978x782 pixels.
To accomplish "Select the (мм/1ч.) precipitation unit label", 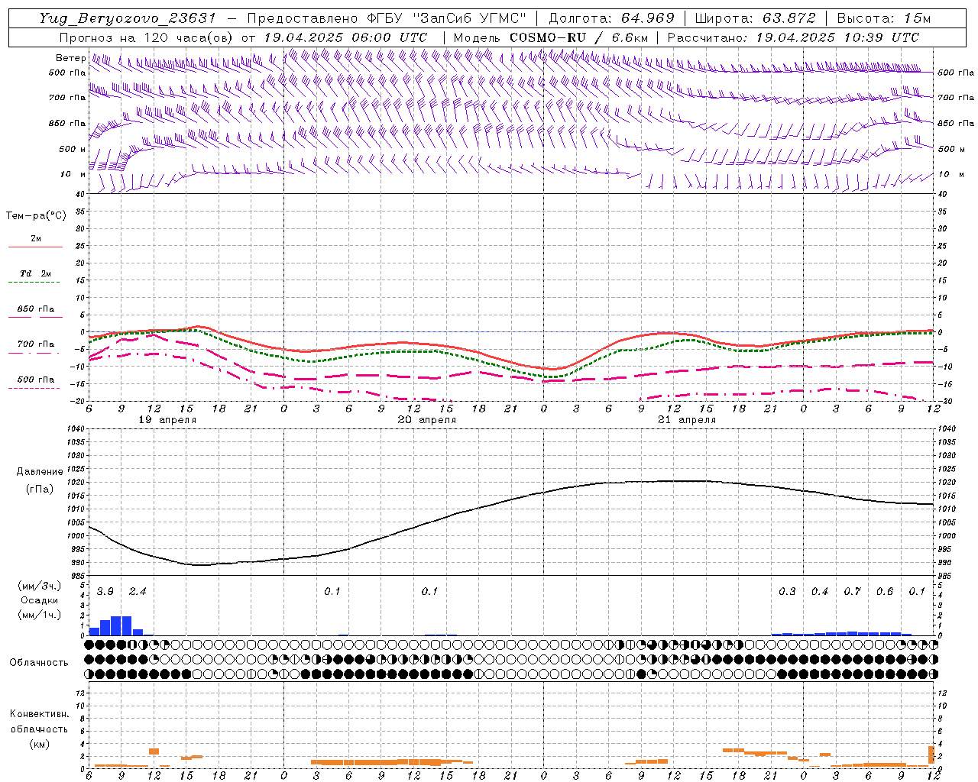I will tap(40, 615).
